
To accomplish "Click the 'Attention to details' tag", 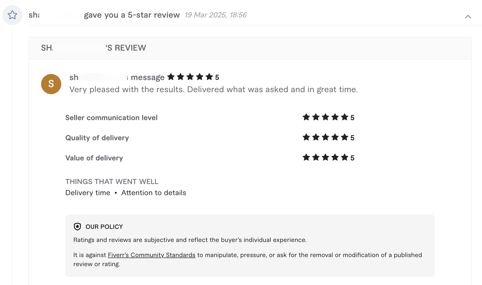I will coord(154,193).
